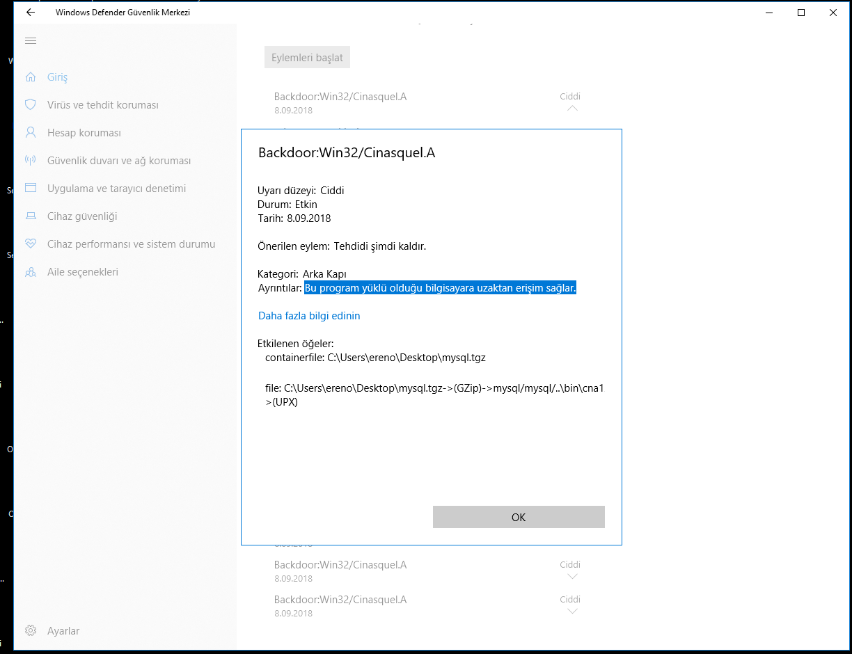The width and height of the screenshot is (852, 654).
Task: Go back with the arrow icon
Action: [31, 13]
